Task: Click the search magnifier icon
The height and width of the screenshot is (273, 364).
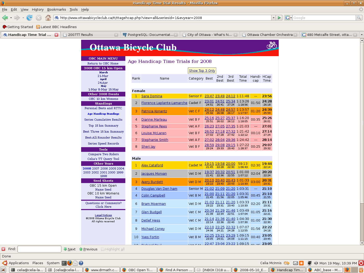Action: click(359, 18)
